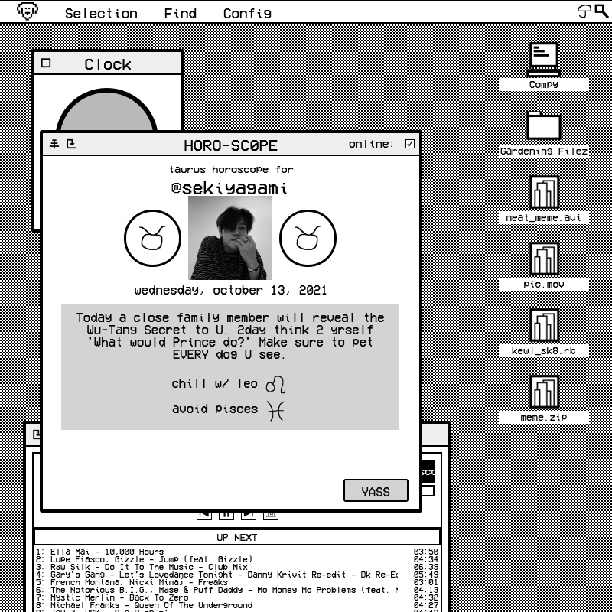Select the pic.mov file icon

[544, 259]
